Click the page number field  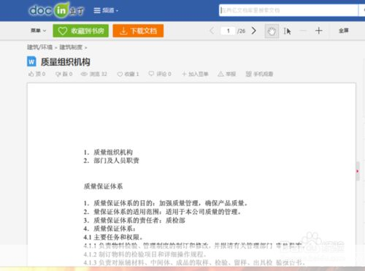(x=228, y=31)
